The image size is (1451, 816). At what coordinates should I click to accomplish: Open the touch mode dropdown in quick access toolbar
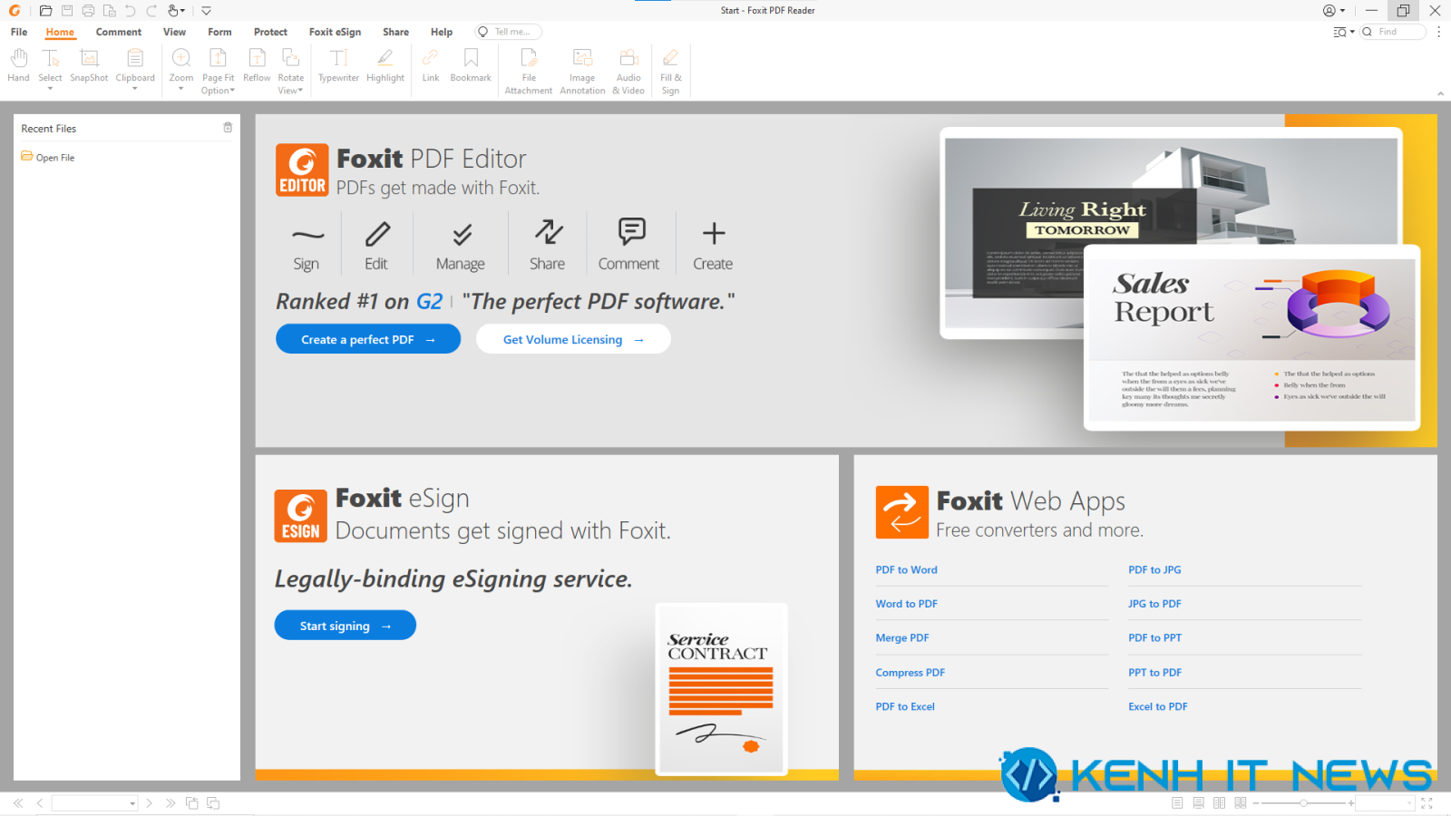(x=183, y=11)
